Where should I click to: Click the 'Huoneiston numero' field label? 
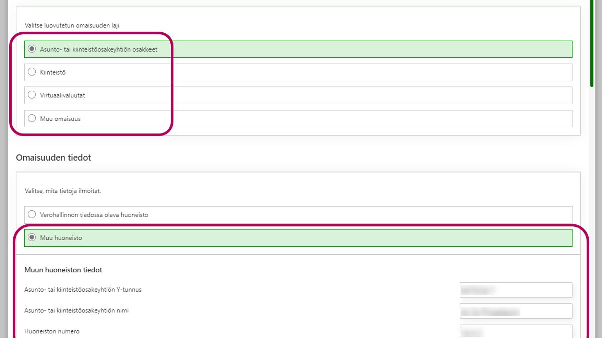point(52,331)
